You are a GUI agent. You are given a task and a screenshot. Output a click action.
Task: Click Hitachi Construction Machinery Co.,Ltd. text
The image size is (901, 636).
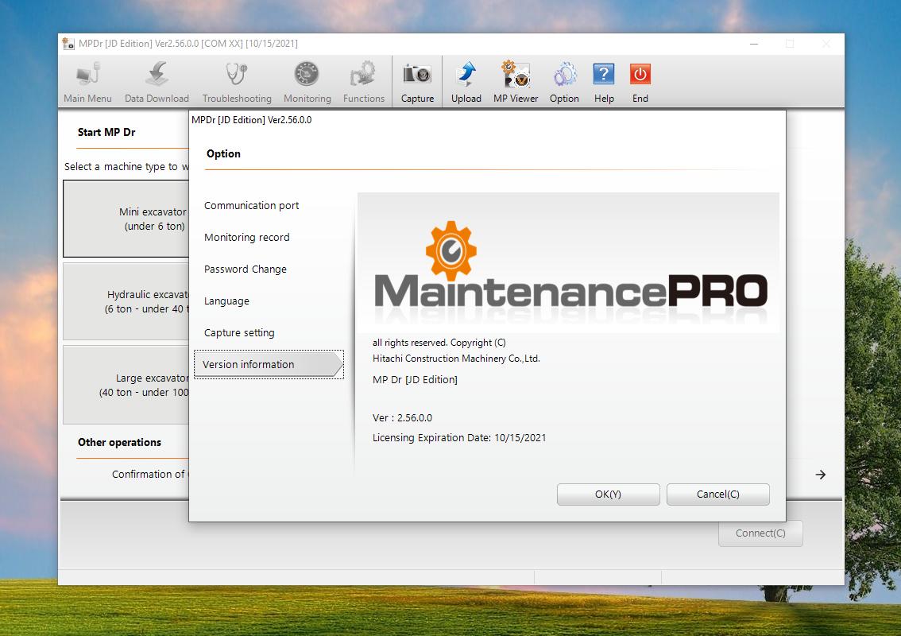click(456, 359)
